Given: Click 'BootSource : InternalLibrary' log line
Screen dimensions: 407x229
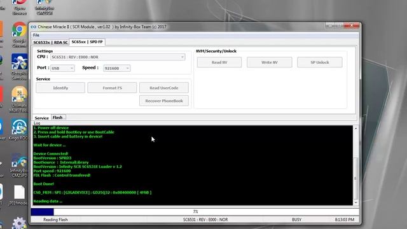Looking at the screenshot, I should click(61, 162).
